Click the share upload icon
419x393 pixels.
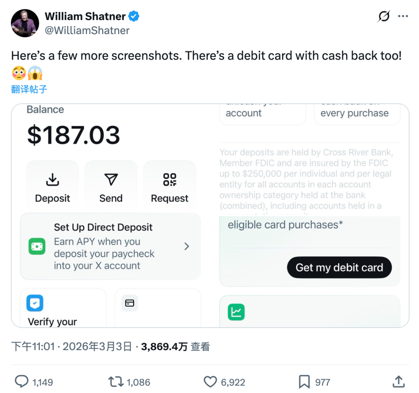(x=398, y=382)
